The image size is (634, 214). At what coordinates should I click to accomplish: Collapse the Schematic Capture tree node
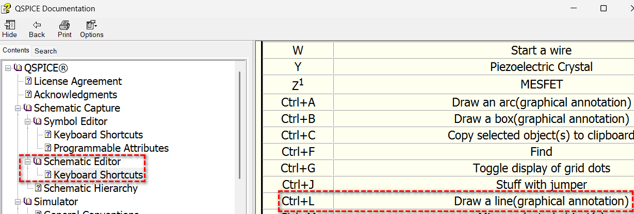coord(18,108)
